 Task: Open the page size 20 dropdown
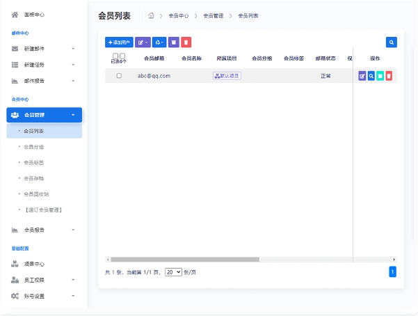pos(174,272)
